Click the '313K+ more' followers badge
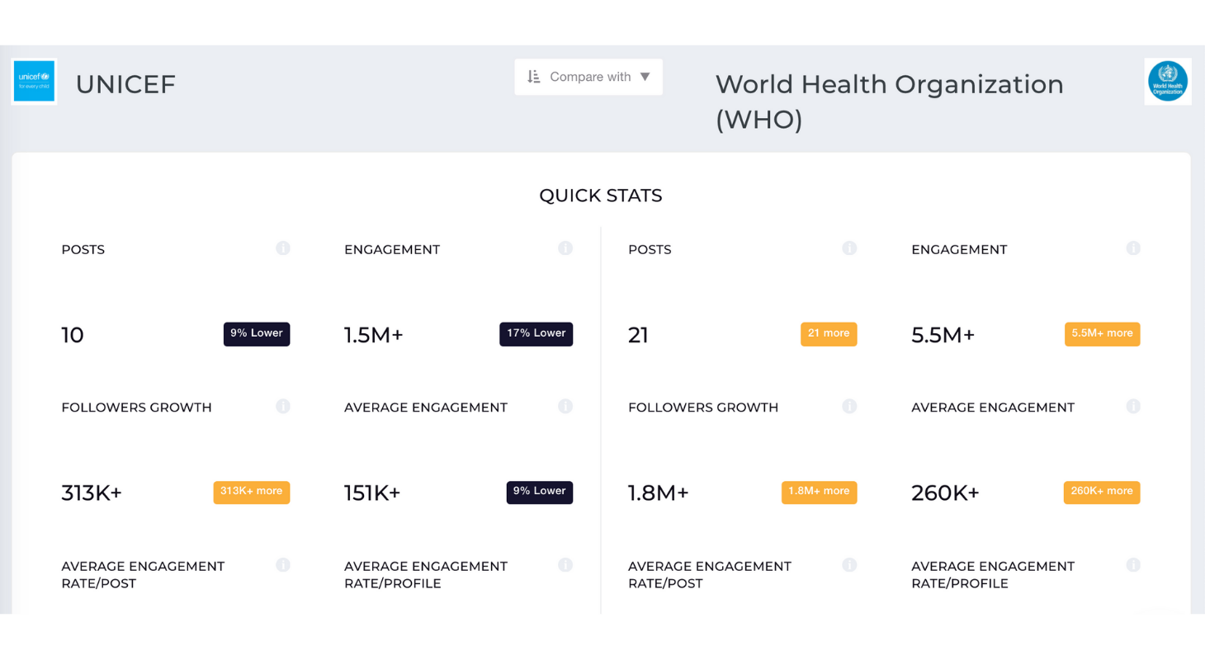This screenshot has width=1205, height=660. [x=252, y=493]
